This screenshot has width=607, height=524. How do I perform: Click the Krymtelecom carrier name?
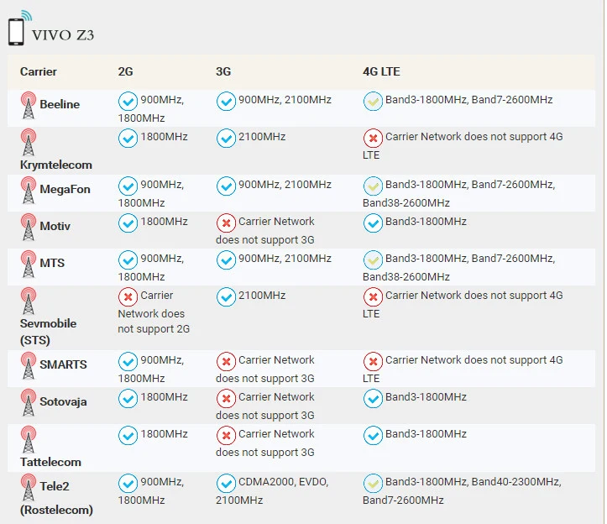click(56, 165)
